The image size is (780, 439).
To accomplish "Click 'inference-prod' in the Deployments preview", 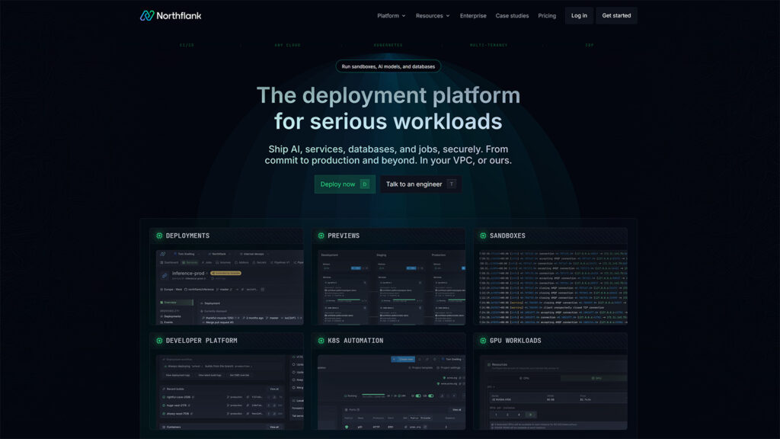I will (x=188, y=274).
